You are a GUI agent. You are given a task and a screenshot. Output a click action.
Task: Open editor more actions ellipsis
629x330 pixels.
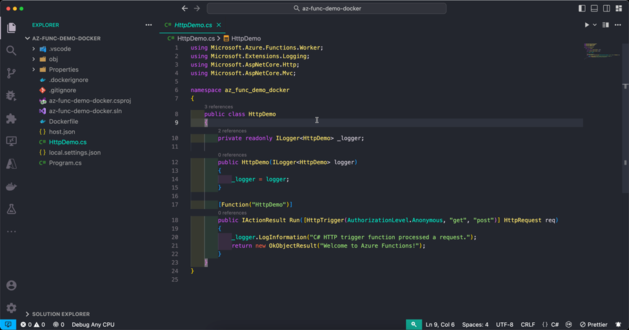(618, 25)
